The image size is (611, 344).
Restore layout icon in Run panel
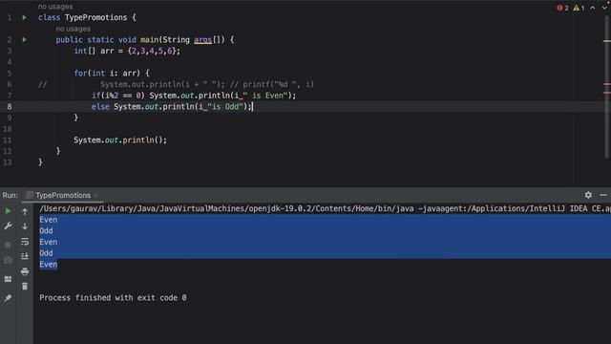[x=8, y=279]
